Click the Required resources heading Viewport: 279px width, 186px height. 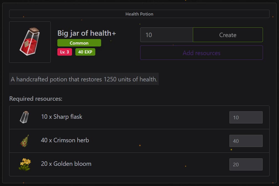(36, 99)
